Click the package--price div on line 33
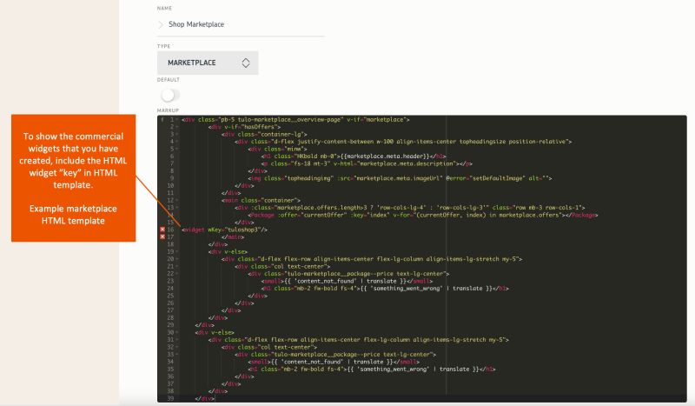This screenshot has width=695, height=406. (335, 355)
